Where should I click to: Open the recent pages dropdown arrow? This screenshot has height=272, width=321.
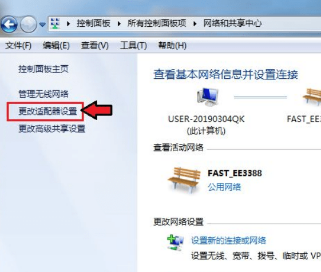pos(42,25)
